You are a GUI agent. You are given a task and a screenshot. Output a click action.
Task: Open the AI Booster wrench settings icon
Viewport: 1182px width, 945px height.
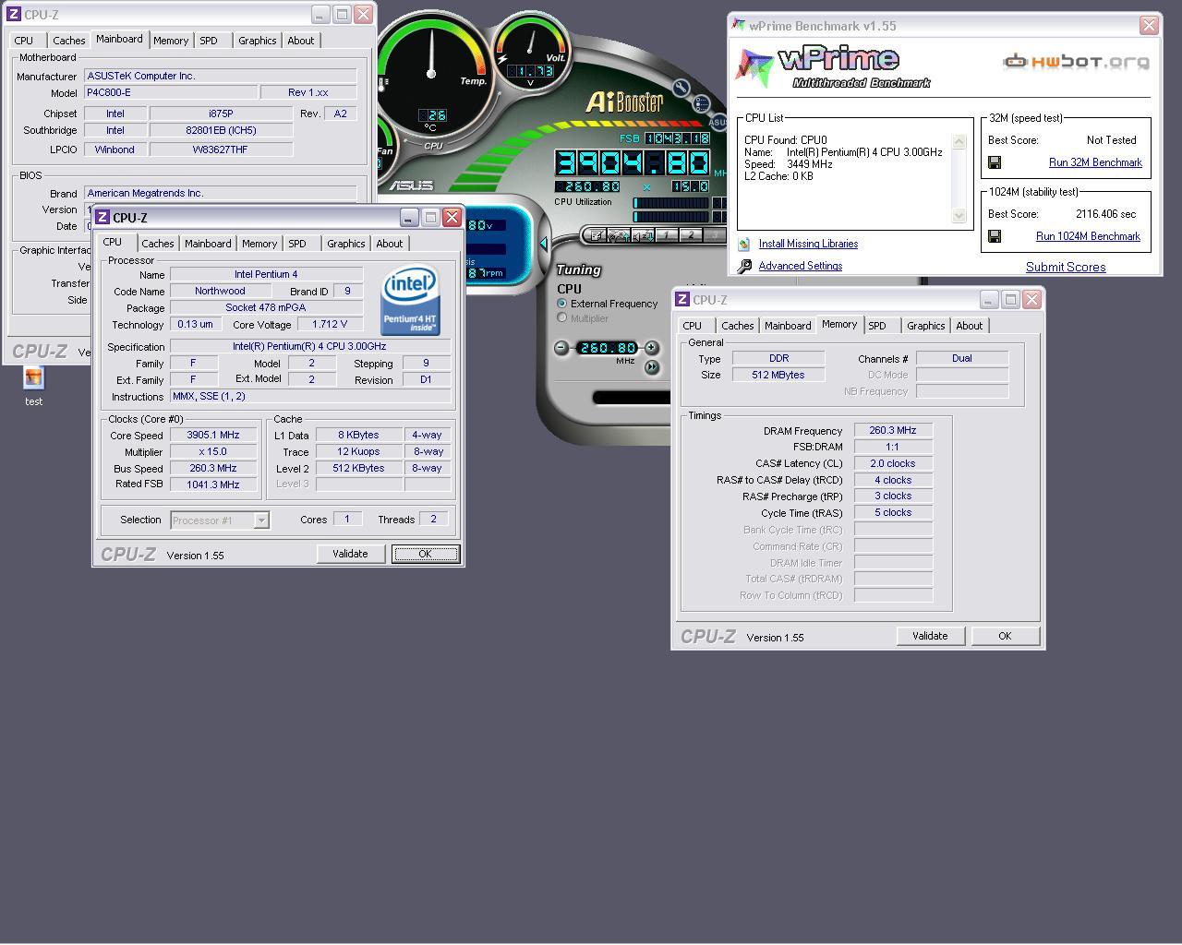click(x=681, y=88)
